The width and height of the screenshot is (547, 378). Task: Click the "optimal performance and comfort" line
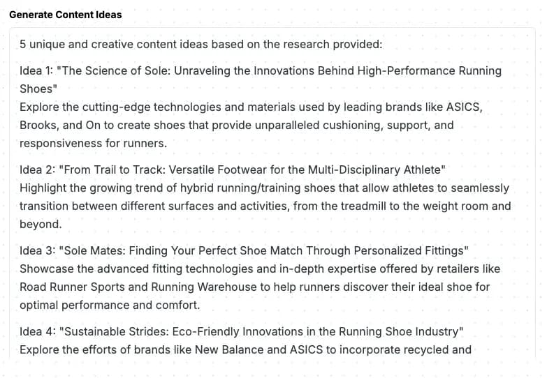pos(109,305)
